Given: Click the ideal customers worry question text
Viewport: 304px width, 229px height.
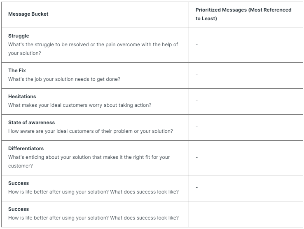Looking at the screenshot, I should (80, 105).
